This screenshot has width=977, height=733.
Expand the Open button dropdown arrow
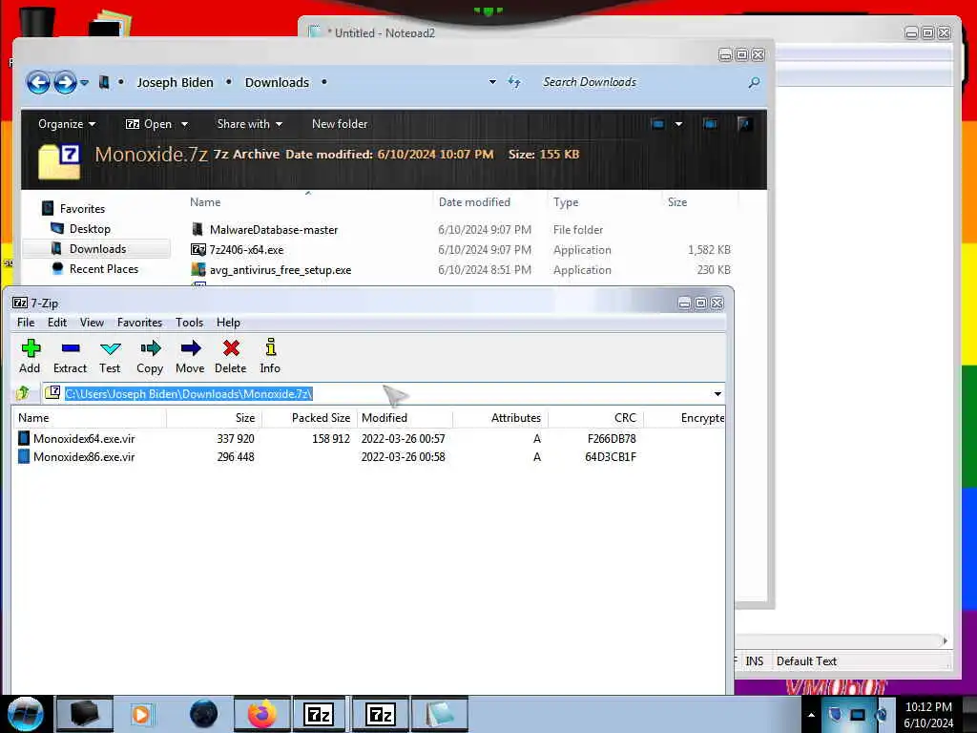[x=184, y=124]
